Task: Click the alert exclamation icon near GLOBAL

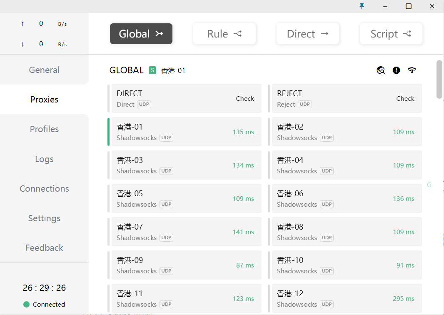Action: click(396, 70)
